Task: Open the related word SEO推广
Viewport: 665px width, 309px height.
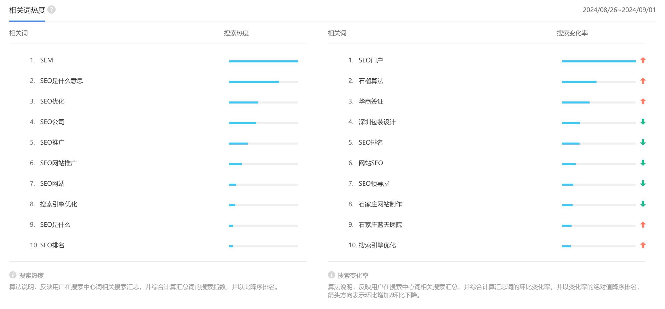Action: (52, 143)
